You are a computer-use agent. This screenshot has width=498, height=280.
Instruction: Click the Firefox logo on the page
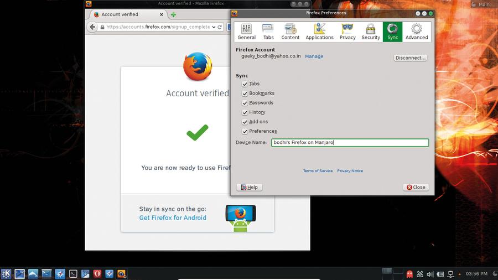coord(198,66)
